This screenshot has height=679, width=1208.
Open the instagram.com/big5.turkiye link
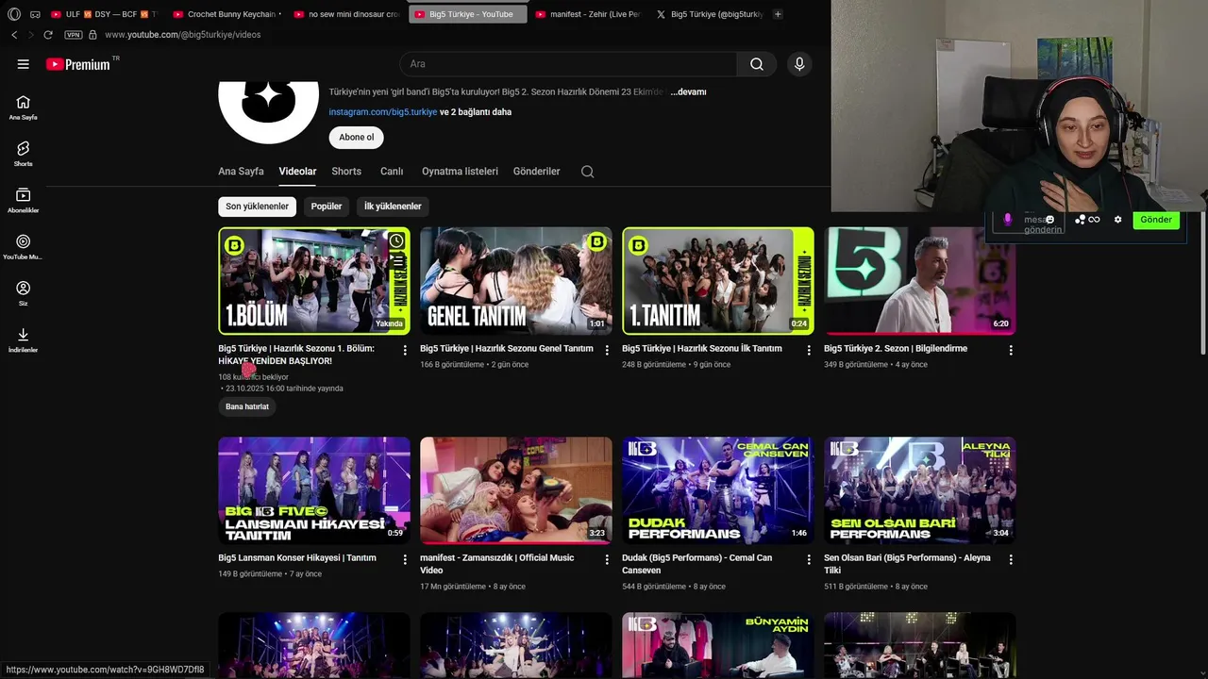point(383,112)
